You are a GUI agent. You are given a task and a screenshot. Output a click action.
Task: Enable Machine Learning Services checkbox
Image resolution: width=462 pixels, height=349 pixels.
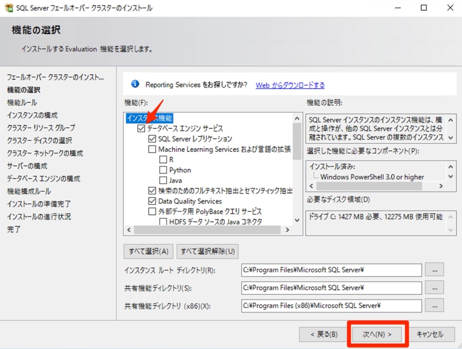coord(152,149)
